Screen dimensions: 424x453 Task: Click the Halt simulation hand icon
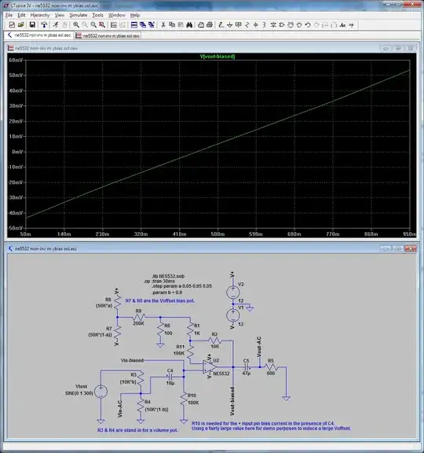64,25
